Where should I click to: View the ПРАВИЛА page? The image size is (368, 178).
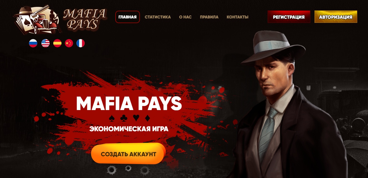tap(209, 17)
